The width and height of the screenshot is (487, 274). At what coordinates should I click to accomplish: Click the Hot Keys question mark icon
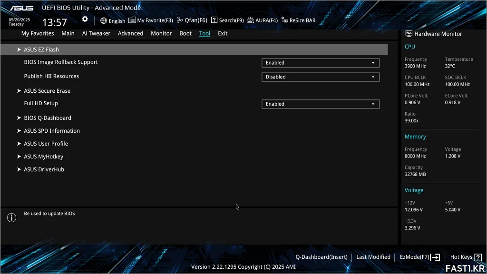478,257
